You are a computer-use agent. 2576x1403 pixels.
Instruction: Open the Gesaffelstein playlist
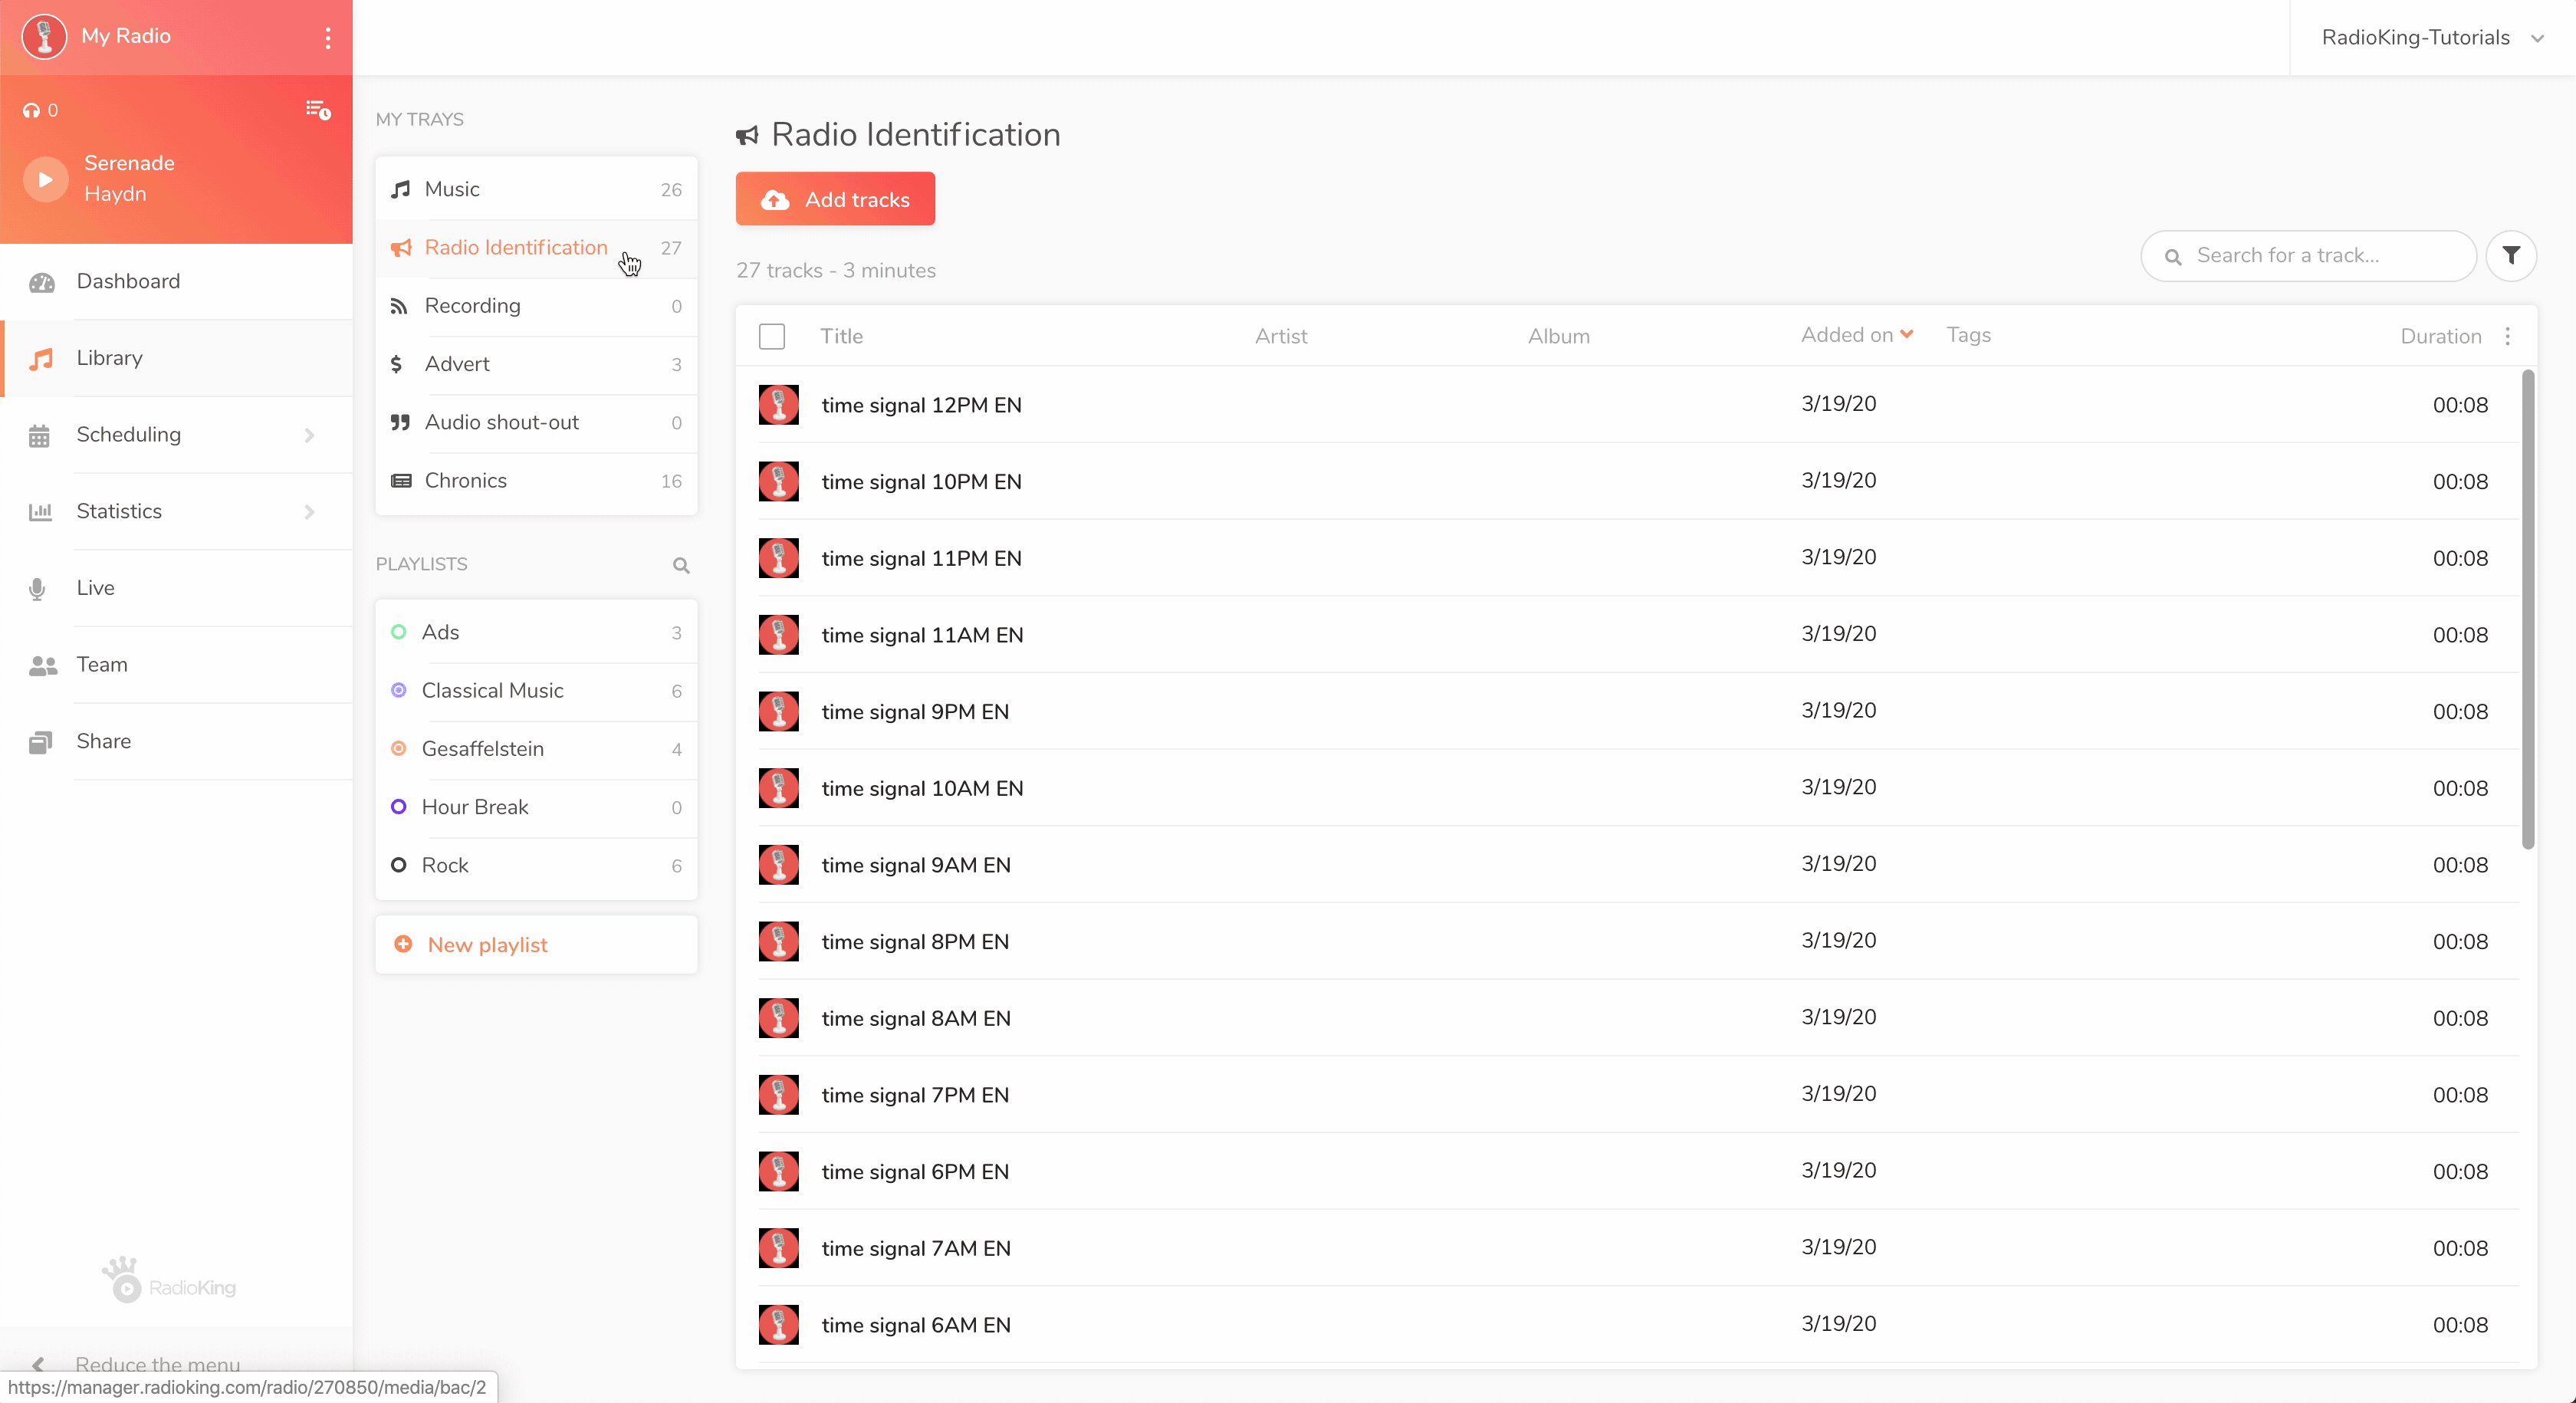536,749
